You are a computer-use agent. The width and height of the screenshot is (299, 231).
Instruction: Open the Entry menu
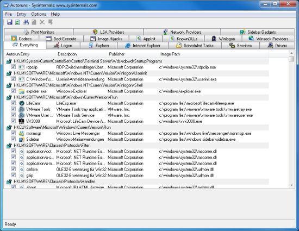(x=21, y=14)
